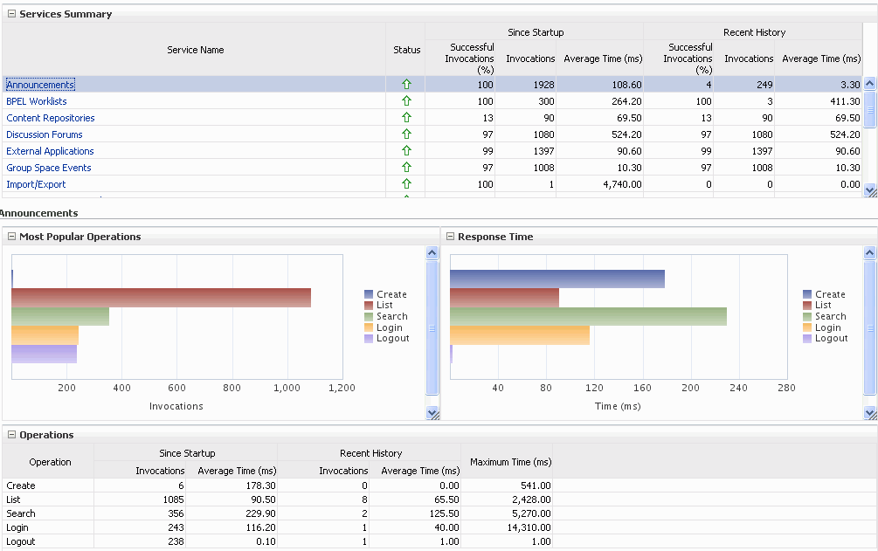Collapse the Operations panel

coord(10,434)
